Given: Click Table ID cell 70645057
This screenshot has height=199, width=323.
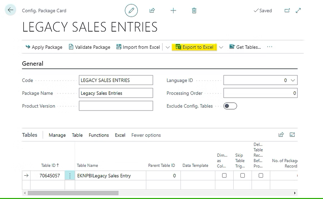Looking at the screenshot, I should (48, 176).
